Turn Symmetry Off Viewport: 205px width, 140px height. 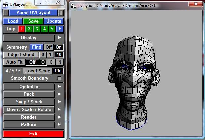click(49, 47)
